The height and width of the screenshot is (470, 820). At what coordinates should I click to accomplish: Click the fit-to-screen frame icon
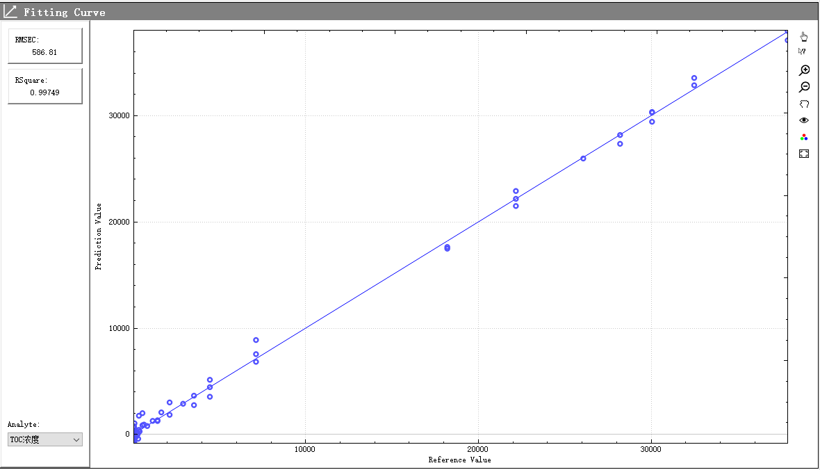point(804,154)
